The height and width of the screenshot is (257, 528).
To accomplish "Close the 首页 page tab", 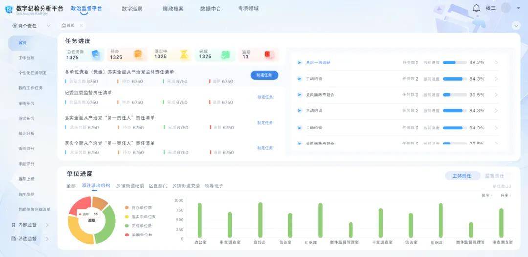I will click(81, 26).
